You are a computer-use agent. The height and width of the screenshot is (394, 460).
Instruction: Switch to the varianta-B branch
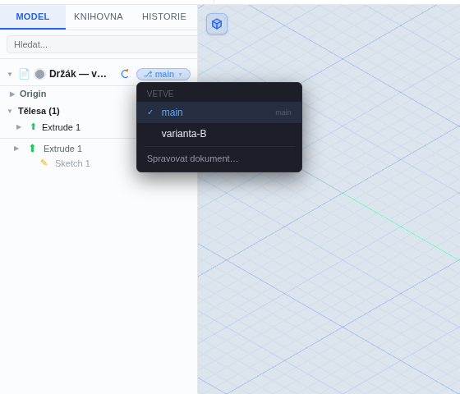219,134
